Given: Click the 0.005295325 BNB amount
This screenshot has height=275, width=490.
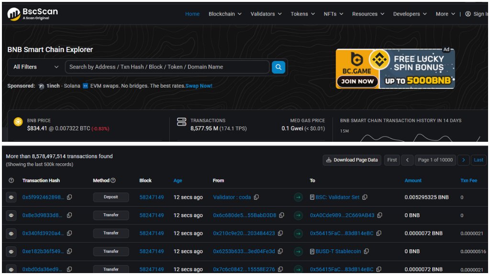Looking at the screenshot, I should (426, 197).
